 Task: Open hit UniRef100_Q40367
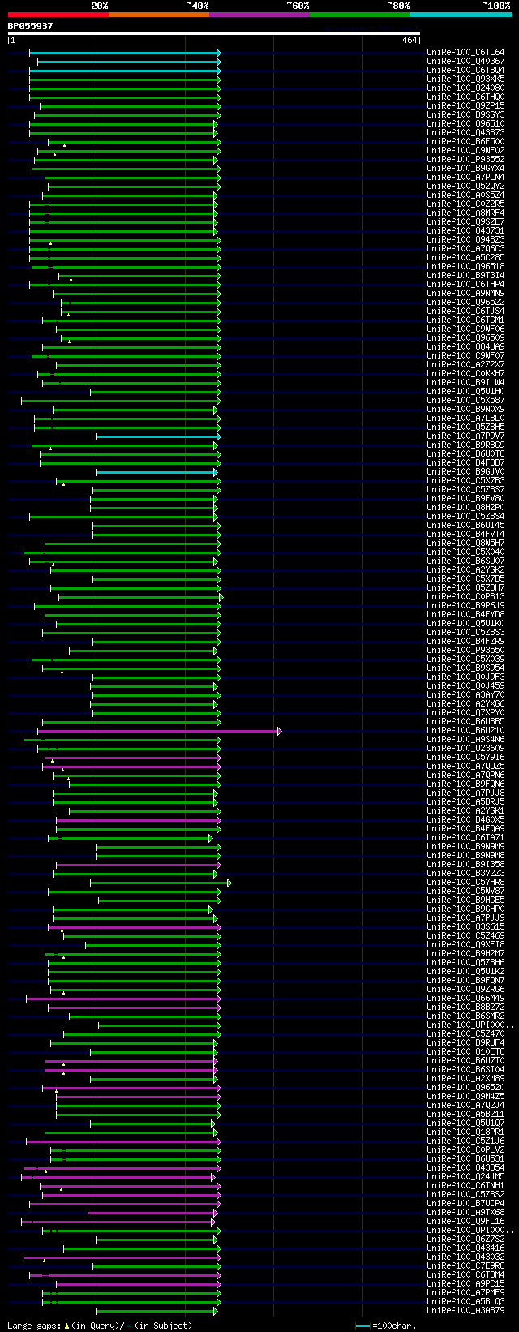(x=465, y=62)
